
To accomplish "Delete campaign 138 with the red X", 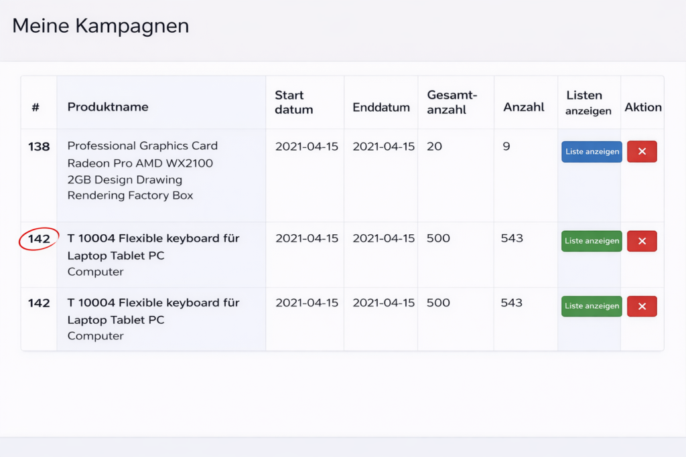I will tap(642, 152).
